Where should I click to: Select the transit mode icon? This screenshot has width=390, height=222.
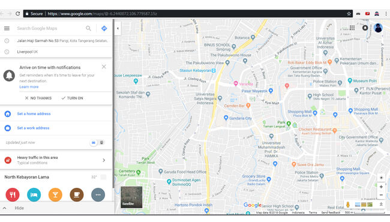point(102,143)
